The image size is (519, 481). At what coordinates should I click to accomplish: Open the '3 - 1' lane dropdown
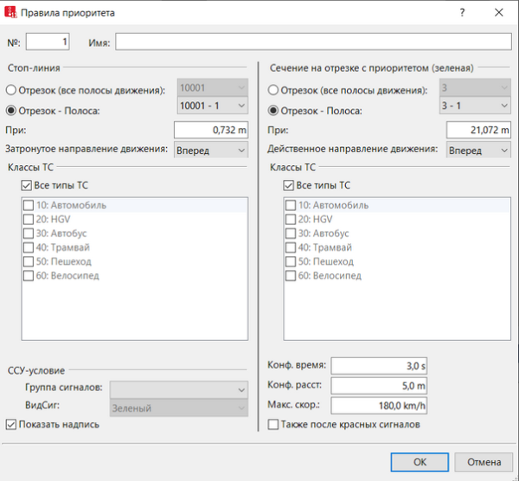(475, 106)
